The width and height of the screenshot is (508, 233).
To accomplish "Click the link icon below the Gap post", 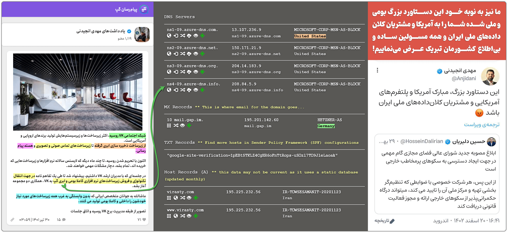I will [12, 220].
